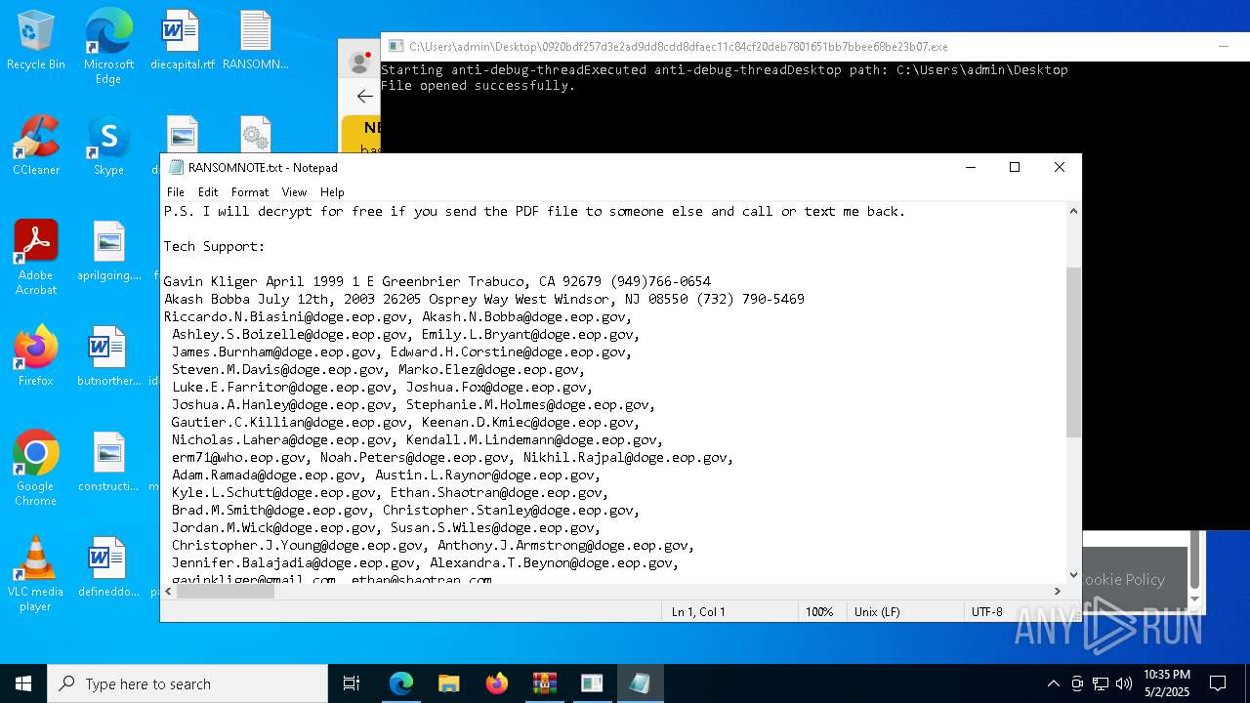Click the taskbar clock showing 10:35 PM
This screenshot has width=1250, height=703.
click(1166, 682)
